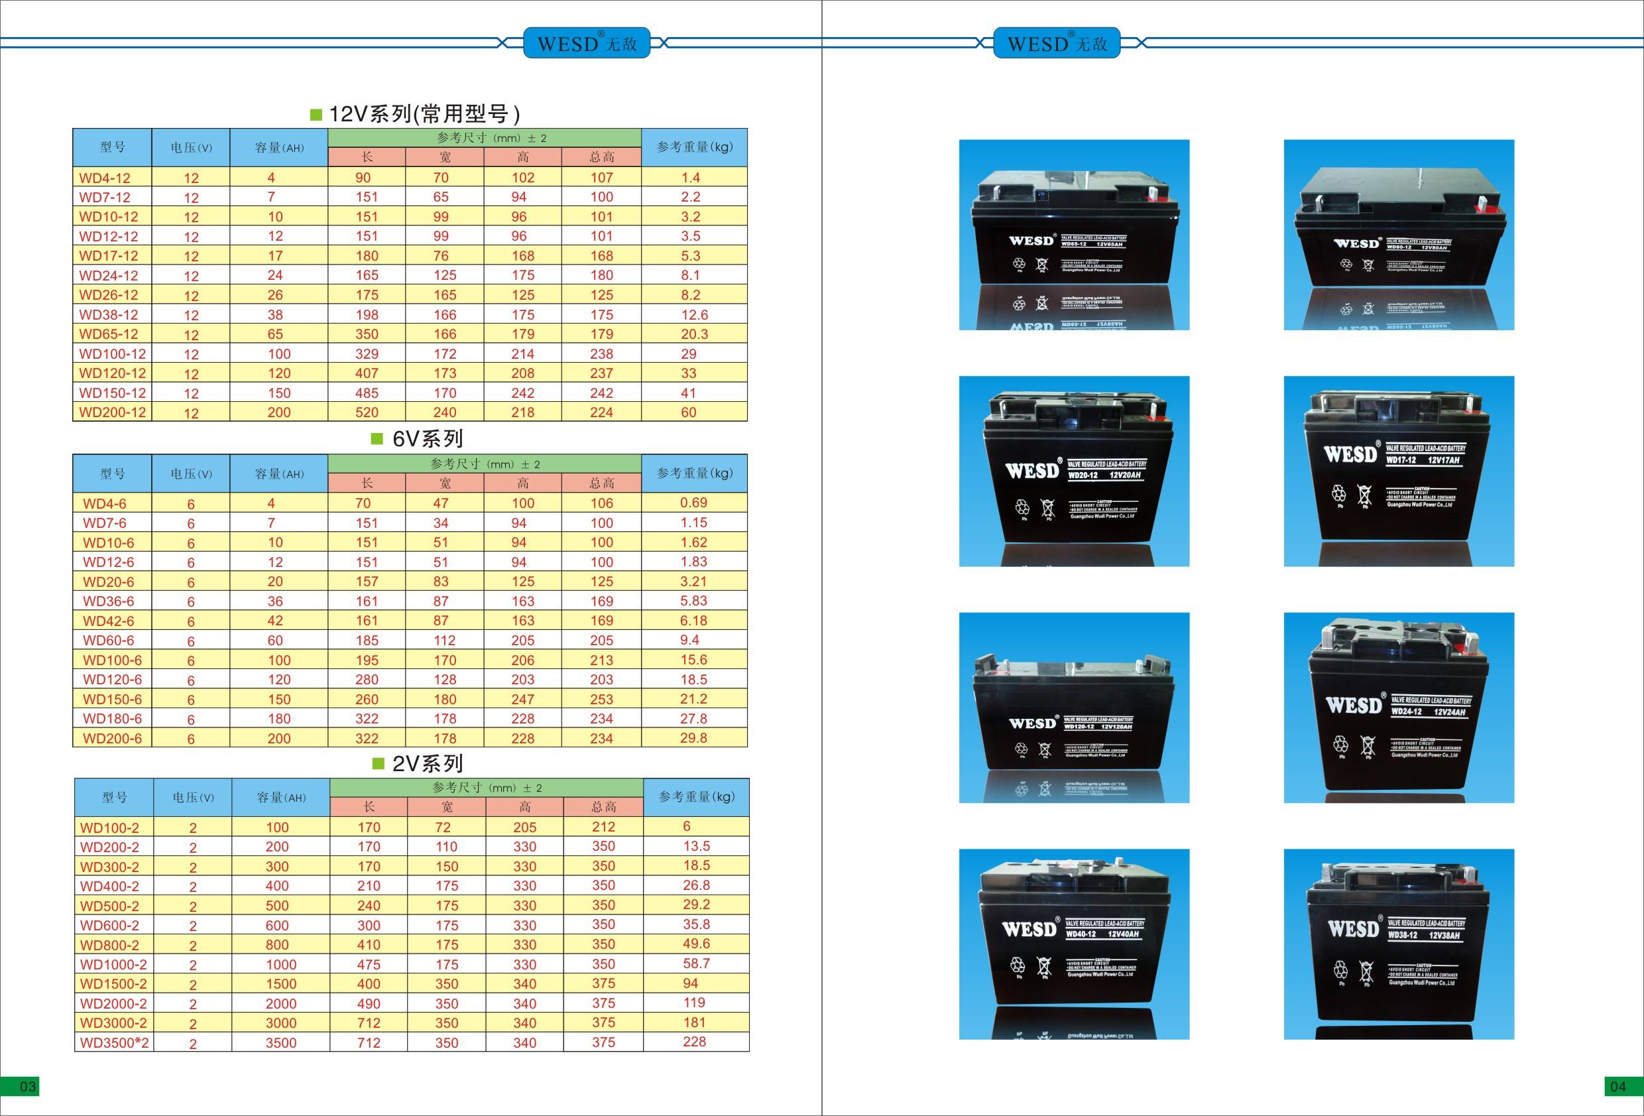Click the WD42-6 model cell
1644x1116 pixels.
pyautogui.click(x=113, y=621)
